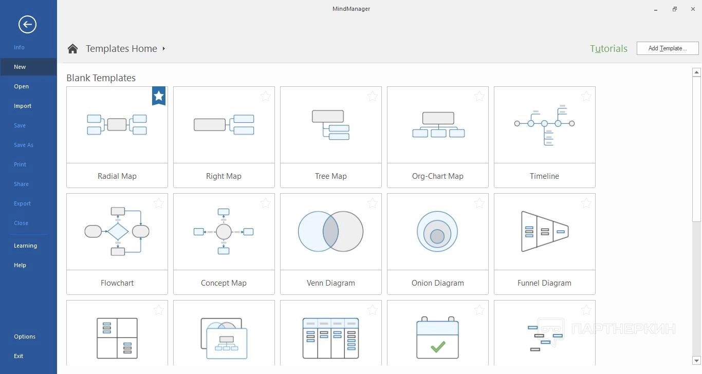The image size is (702, 374).
Task: Toggle favorite star on Funnel Diagram
Action: point(586,203)
